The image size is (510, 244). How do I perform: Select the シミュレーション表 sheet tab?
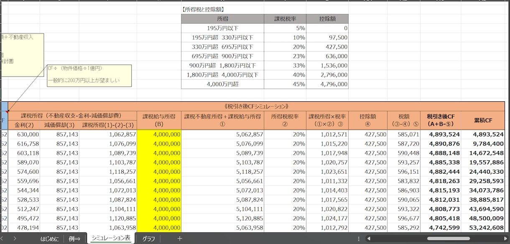coord(111,239)
